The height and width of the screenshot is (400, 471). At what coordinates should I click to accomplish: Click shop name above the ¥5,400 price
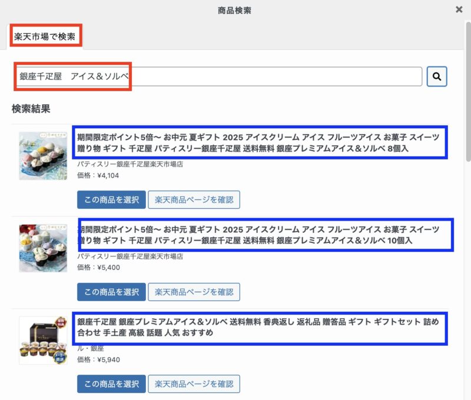(130, 256)
